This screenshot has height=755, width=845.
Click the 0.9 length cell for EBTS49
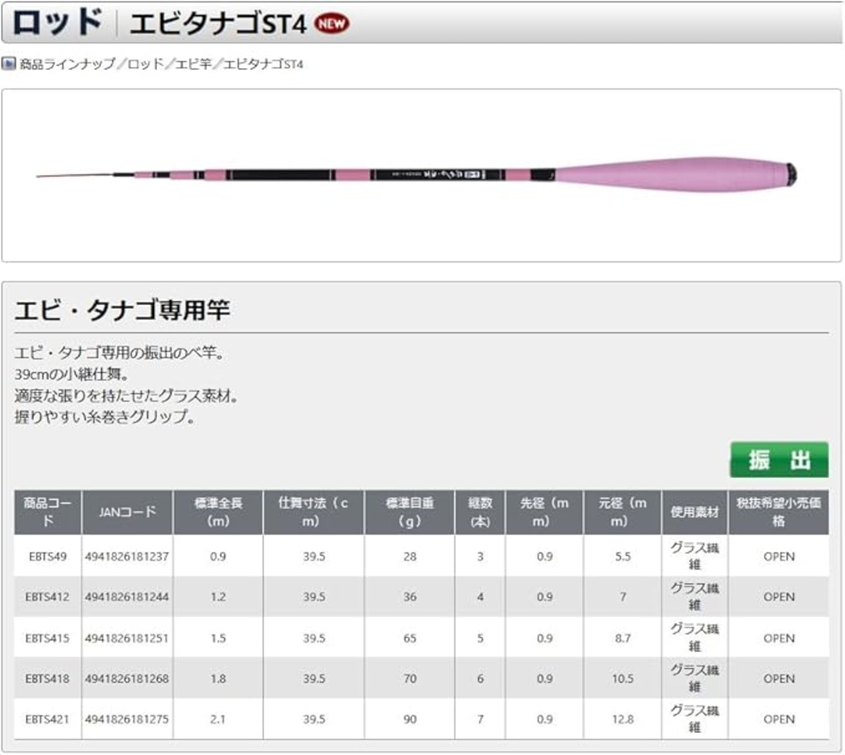(218, 556)
